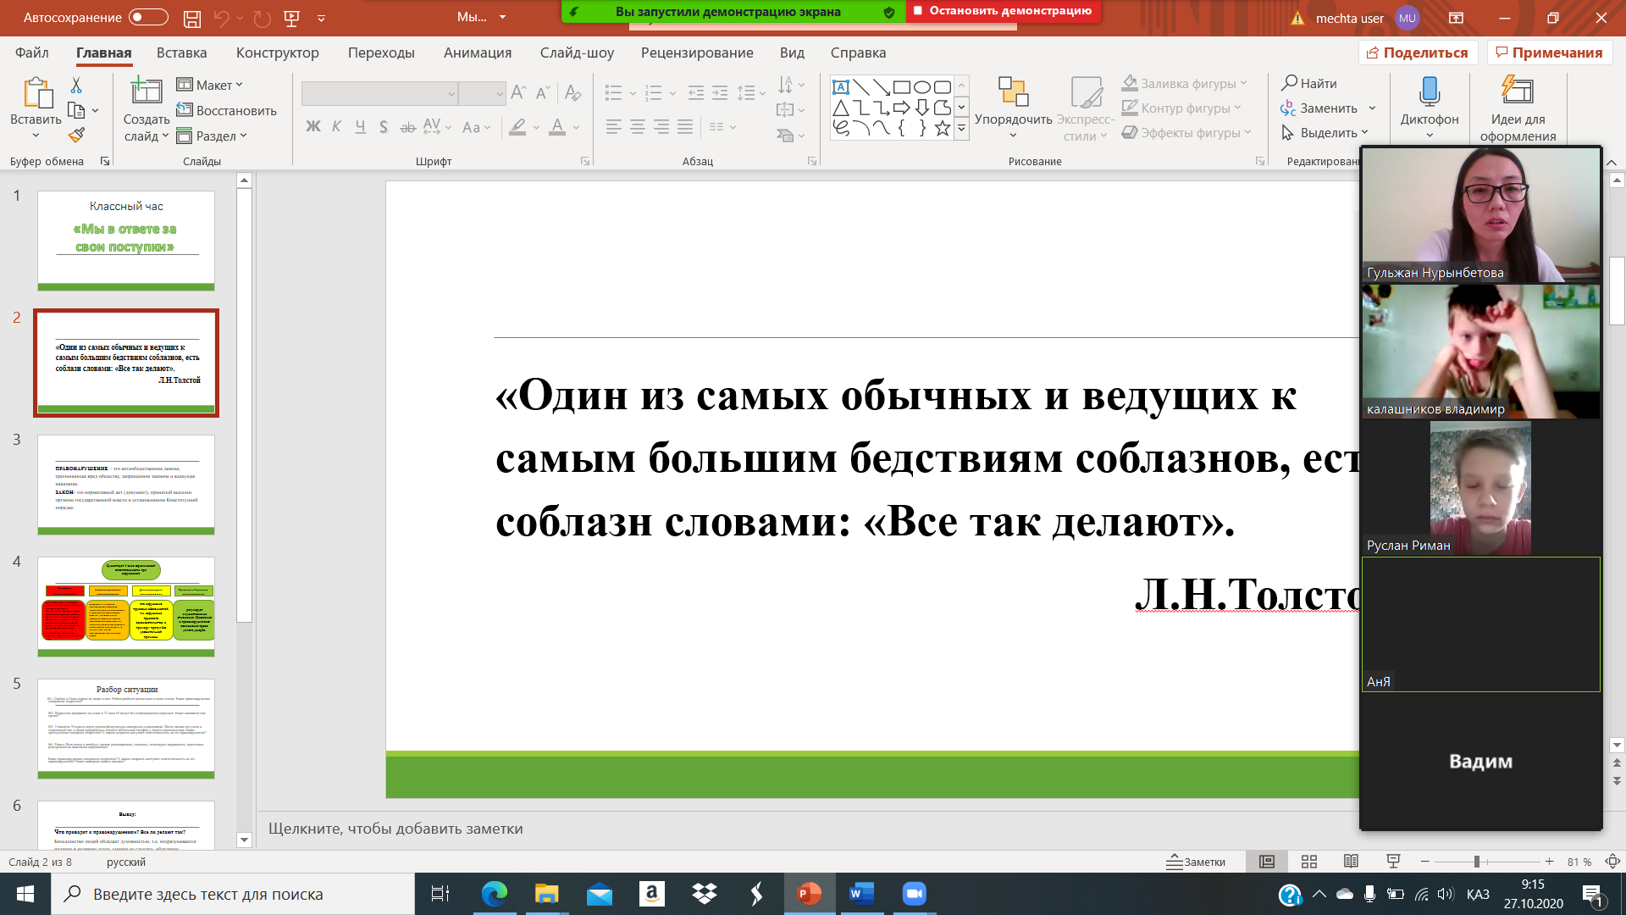This screenshot has height=915, width=1626.
Task: Switch to the Вставка ribbon tab
Action: 180,53
